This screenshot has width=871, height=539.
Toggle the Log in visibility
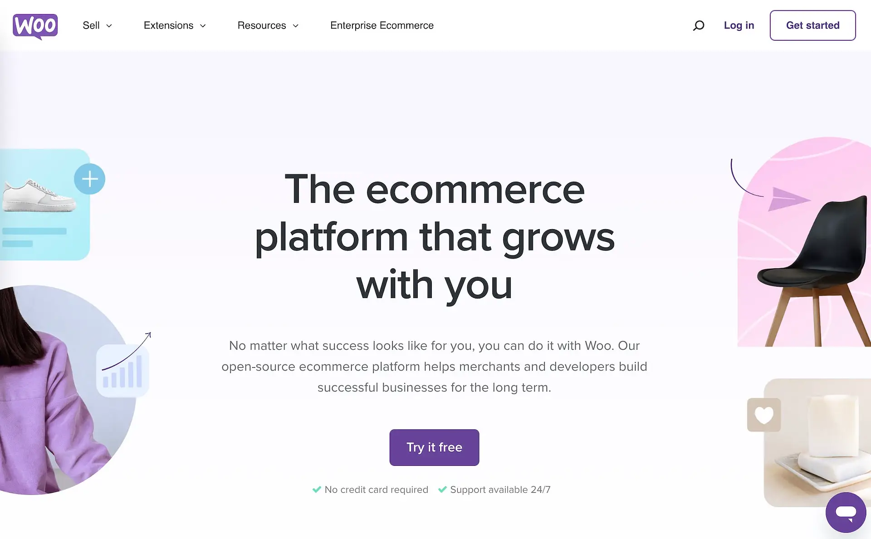click(x=739, y=25)
